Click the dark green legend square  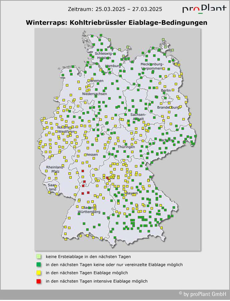coord(39,265)
